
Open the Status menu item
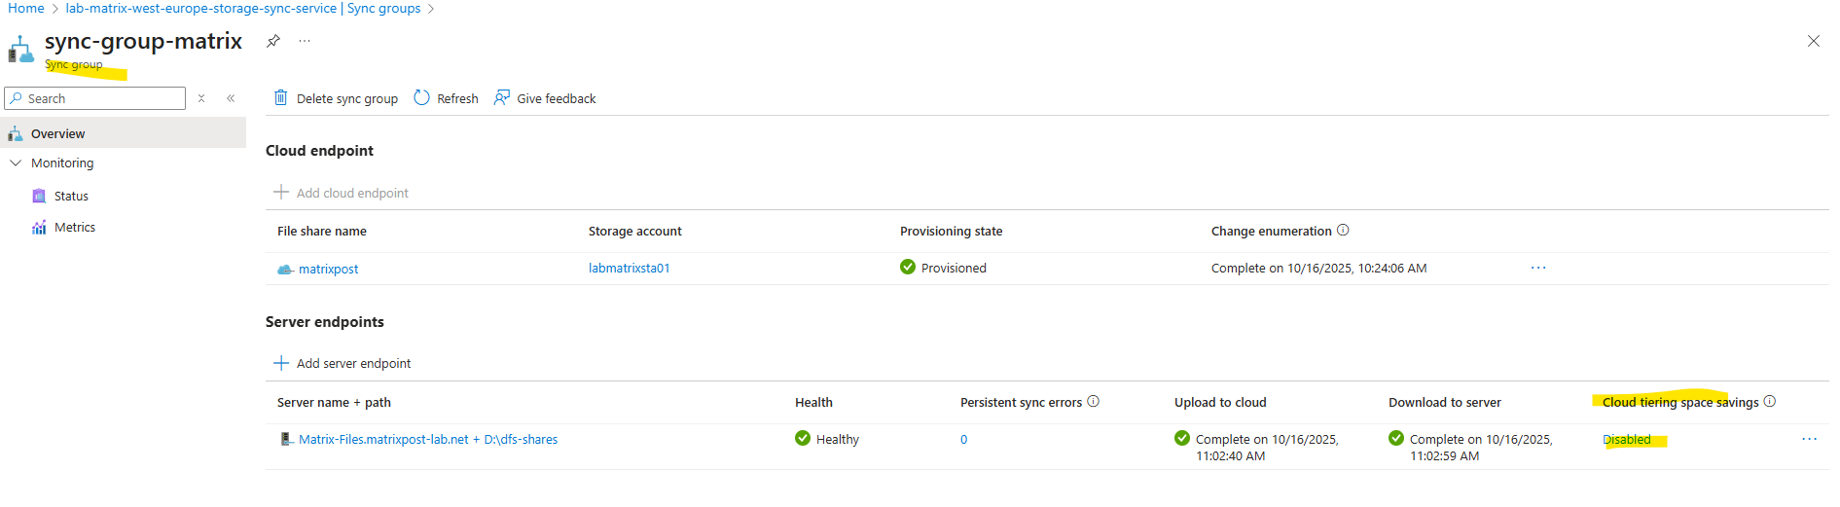tap(71, 197)
